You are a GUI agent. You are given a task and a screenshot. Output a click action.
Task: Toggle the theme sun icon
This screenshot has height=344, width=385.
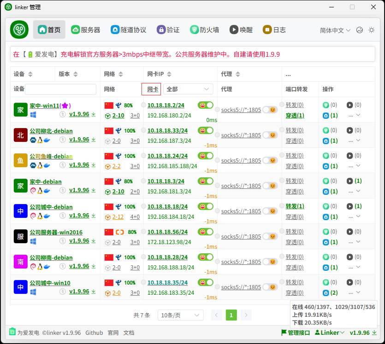pos(372,30)
